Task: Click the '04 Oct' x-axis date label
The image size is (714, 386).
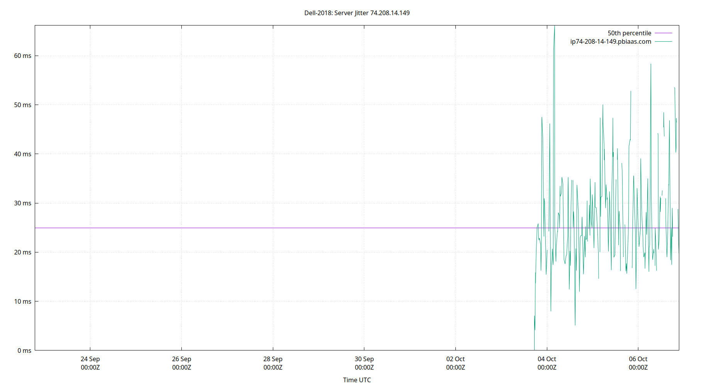Action: click(547, 359)
